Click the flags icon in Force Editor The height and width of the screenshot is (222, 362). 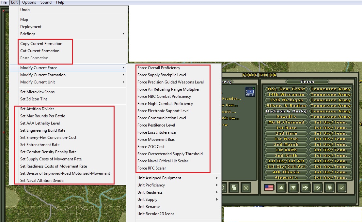(x=329, y=188)
